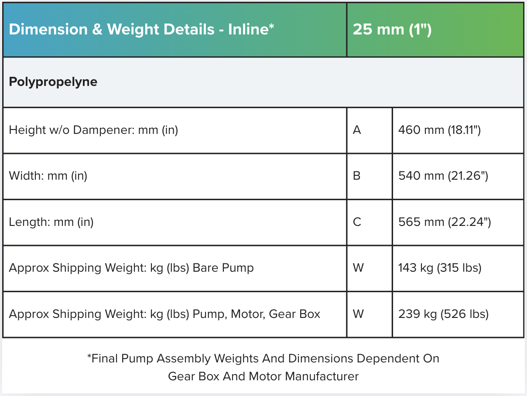The image size is (527, 396).
Task: Select the 239 kg (526 lbs) value
Action: tap(443, 314)
